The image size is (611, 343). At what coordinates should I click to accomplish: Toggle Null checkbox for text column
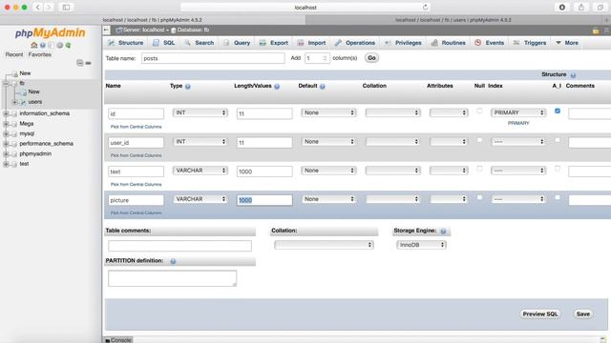pos(479,169)
